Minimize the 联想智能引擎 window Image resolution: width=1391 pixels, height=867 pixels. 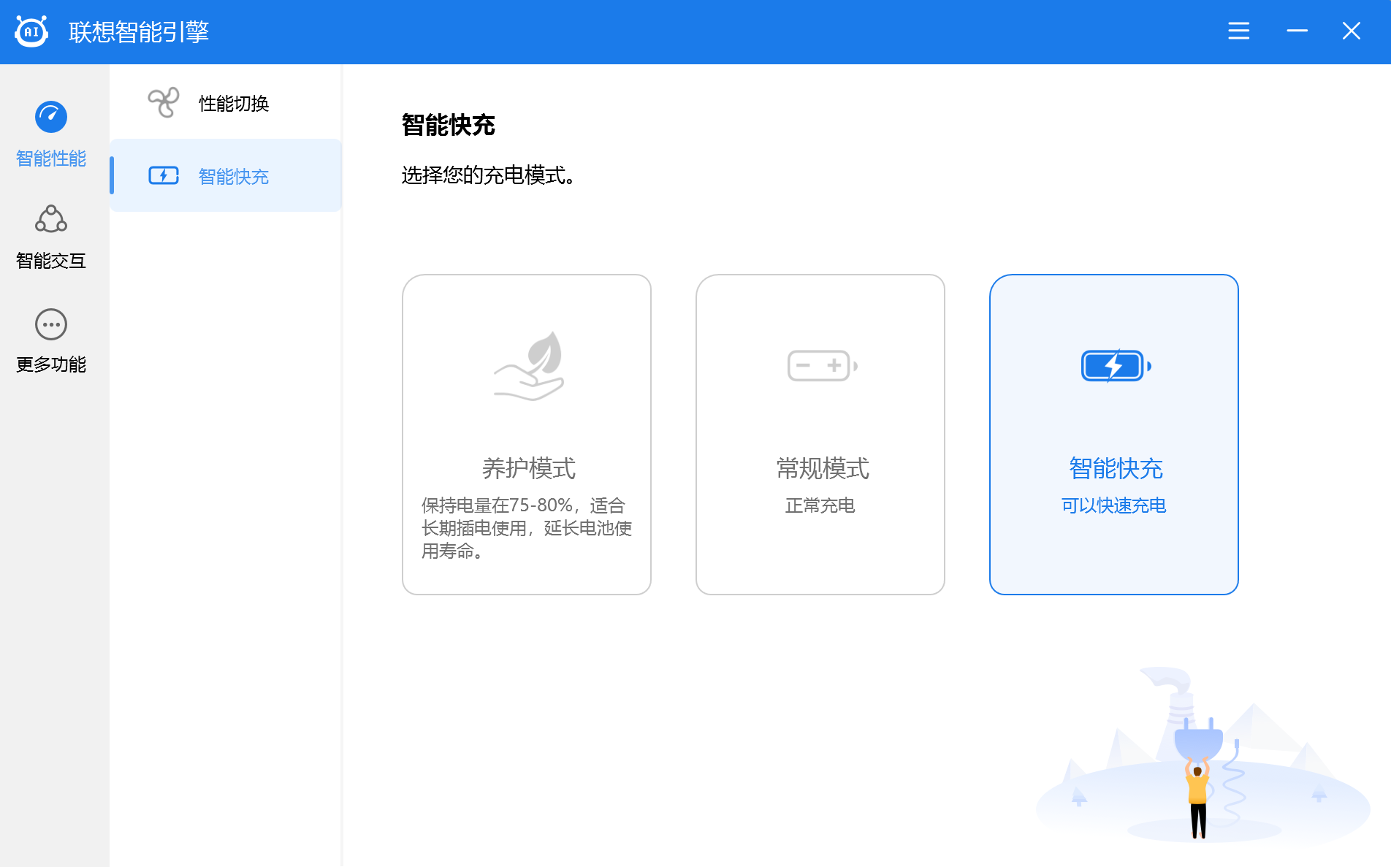pyautogui.click(x=1297, y=31)
